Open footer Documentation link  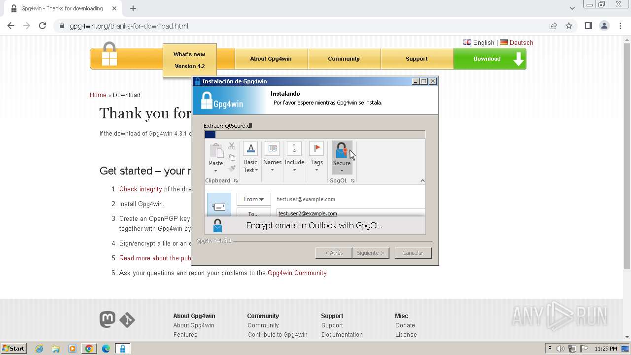(x=342, y=335)
